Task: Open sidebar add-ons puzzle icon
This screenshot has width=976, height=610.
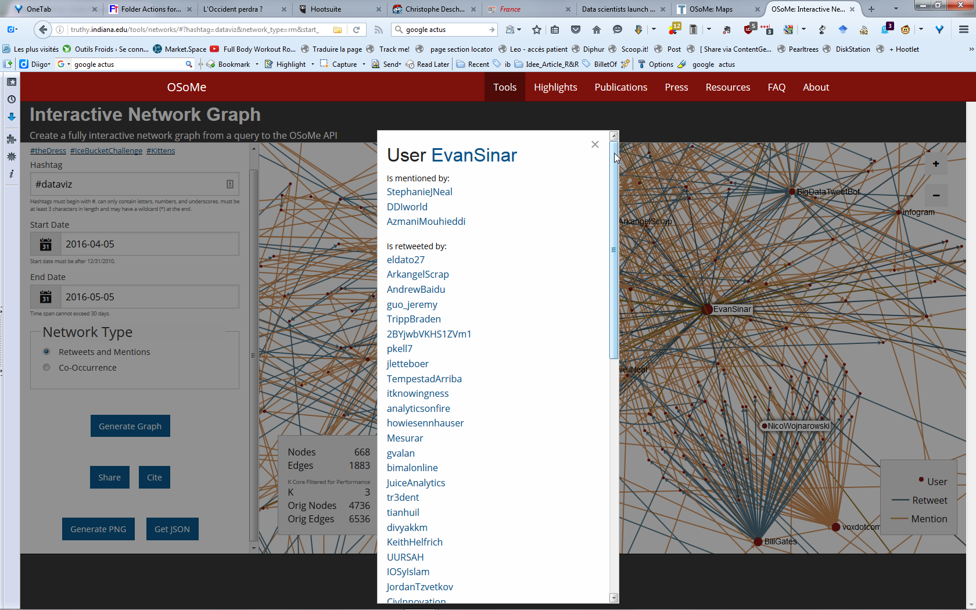Action: (x=11, y=139)
